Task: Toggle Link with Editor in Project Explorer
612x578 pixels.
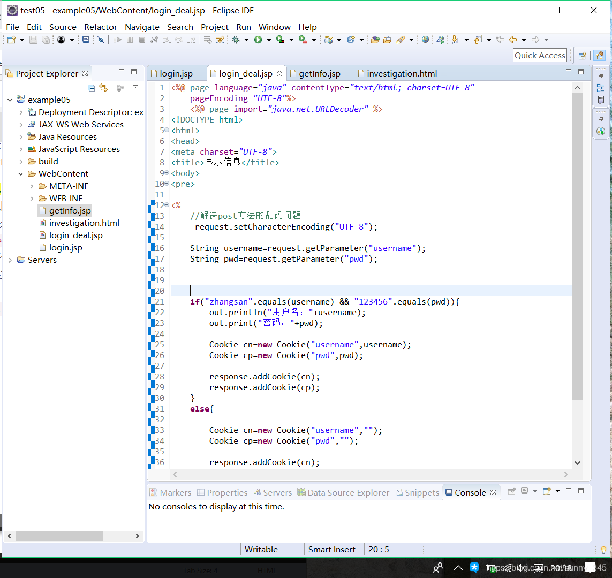Action: click(103, 88)
